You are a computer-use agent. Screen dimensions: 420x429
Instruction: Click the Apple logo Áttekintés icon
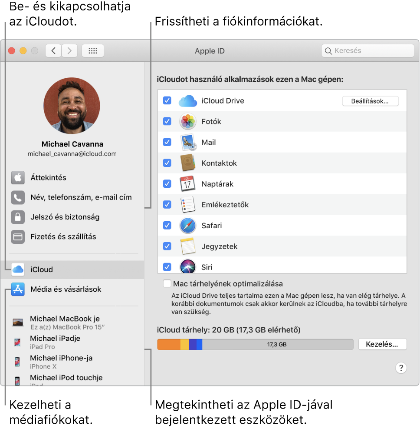[18, 178]
